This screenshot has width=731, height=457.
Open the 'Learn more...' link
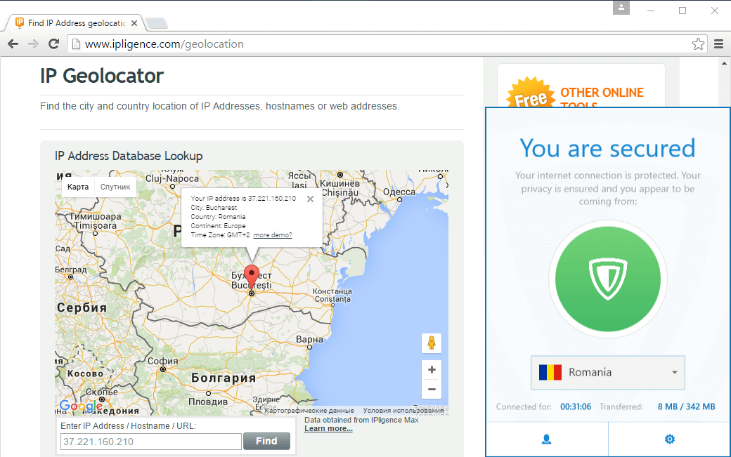tap(328, 429)
